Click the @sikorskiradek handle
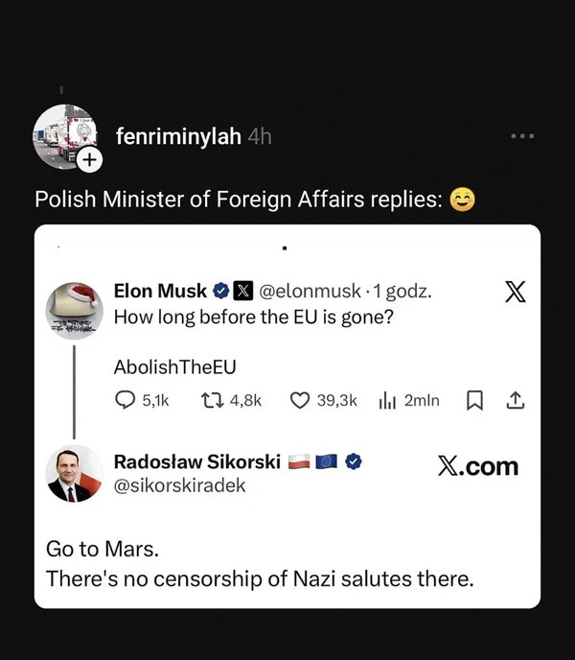Viewport: 575px width, 660px height. click(179, 485)
